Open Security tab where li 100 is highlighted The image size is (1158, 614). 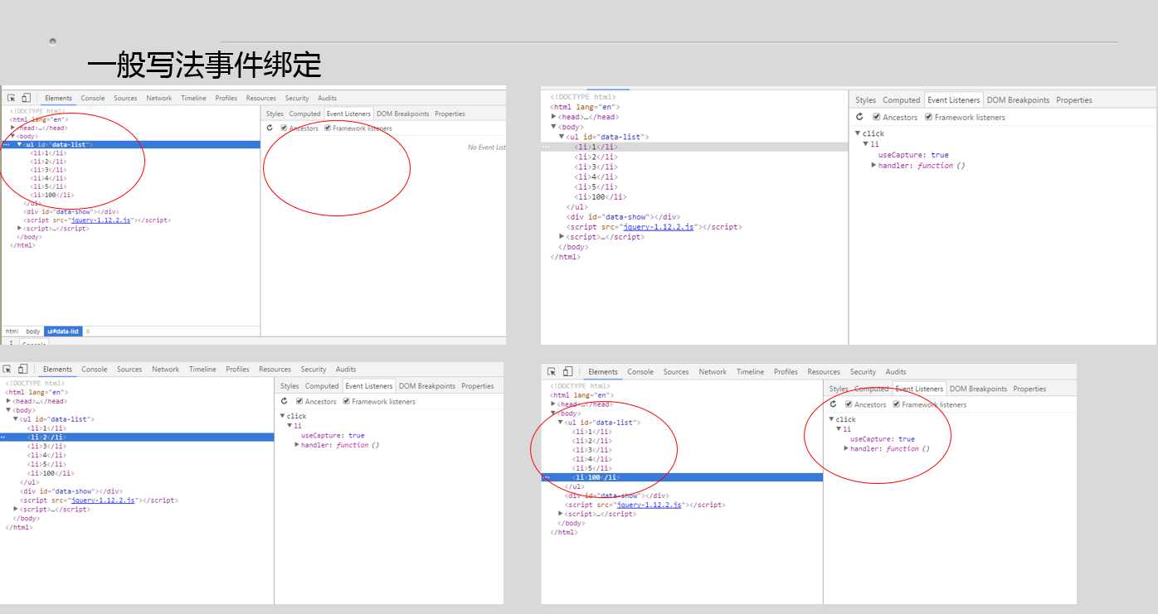coord(863,371)
